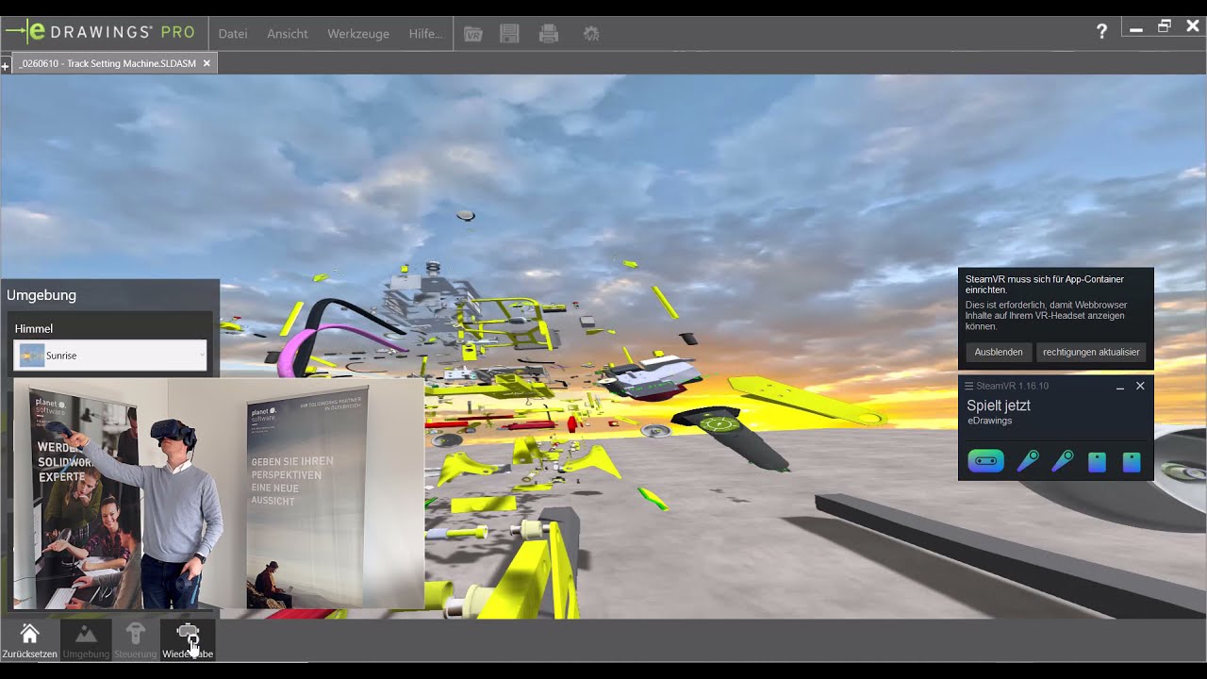Restore down the eDrawings window

[1165, 27]
